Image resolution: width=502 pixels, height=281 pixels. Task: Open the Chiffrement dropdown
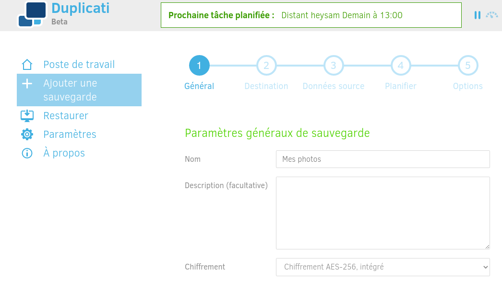(x=383, y=267)
